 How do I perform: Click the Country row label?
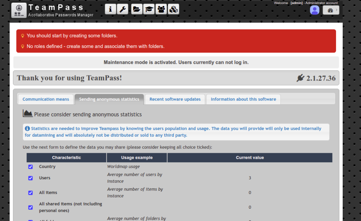point(47,166)
